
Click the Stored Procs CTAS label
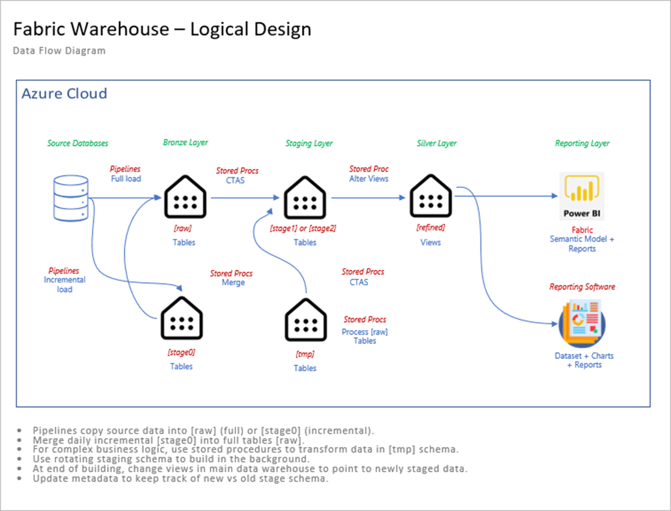237,176
